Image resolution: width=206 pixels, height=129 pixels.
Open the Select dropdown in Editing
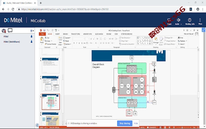(x=182, y=44)
